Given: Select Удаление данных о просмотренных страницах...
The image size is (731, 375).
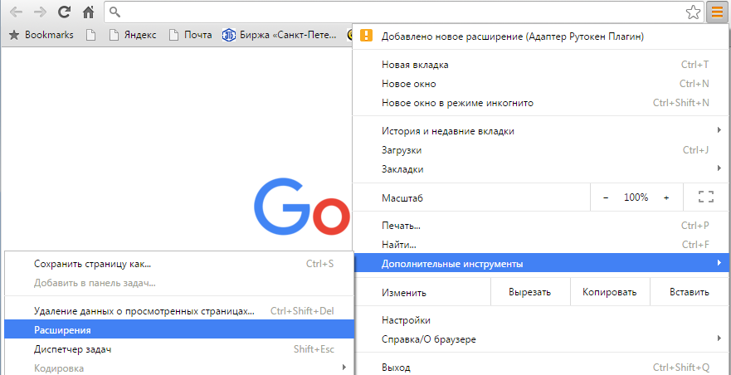Looking at the screenshot, I should [179, 310].
